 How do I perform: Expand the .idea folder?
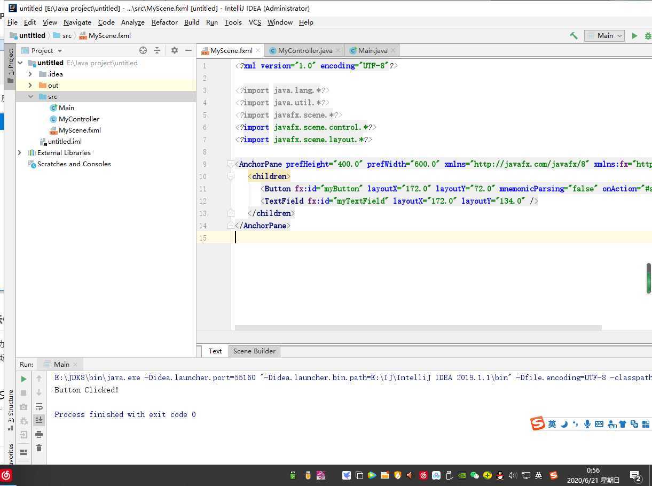pyautogui.click(x=30, y=74)
